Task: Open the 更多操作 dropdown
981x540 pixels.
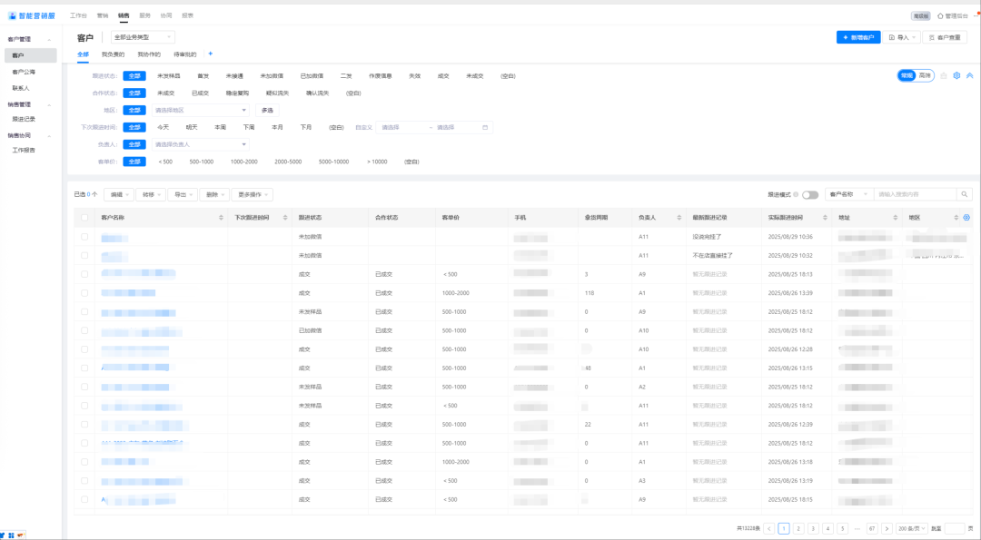Action: click(253, 195)
